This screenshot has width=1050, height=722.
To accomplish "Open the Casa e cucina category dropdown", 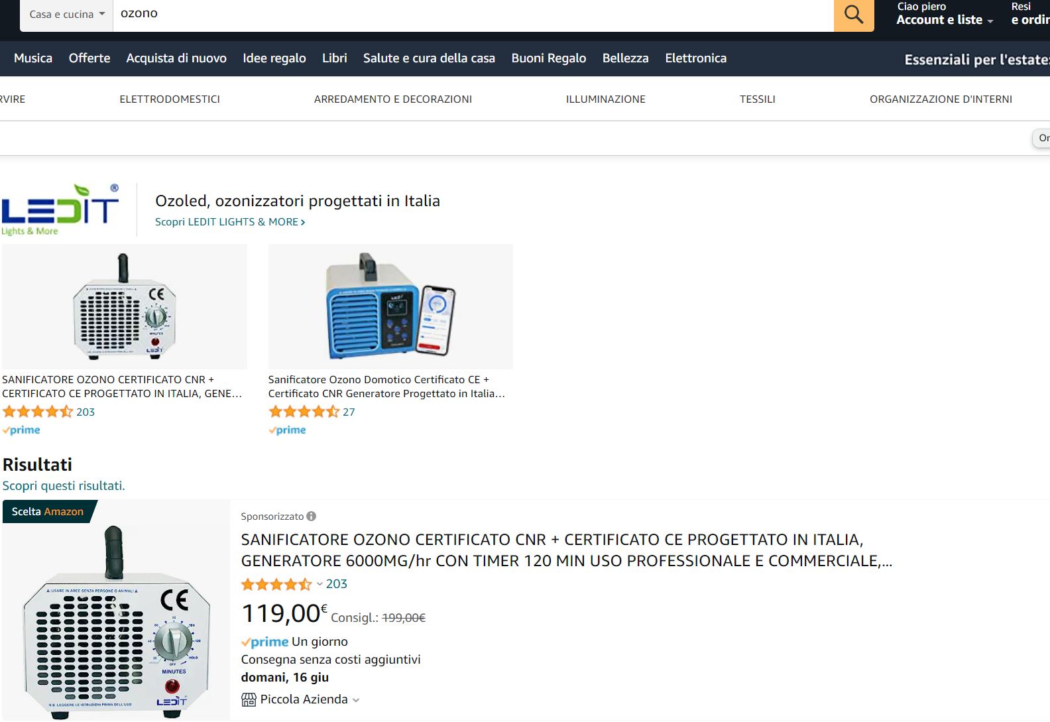I will point(67,14).
